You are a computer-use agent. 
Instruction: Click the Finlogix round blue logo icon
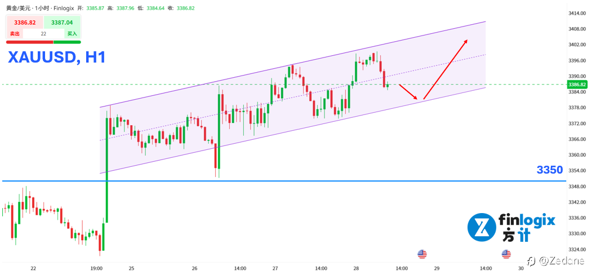point(481,227)
